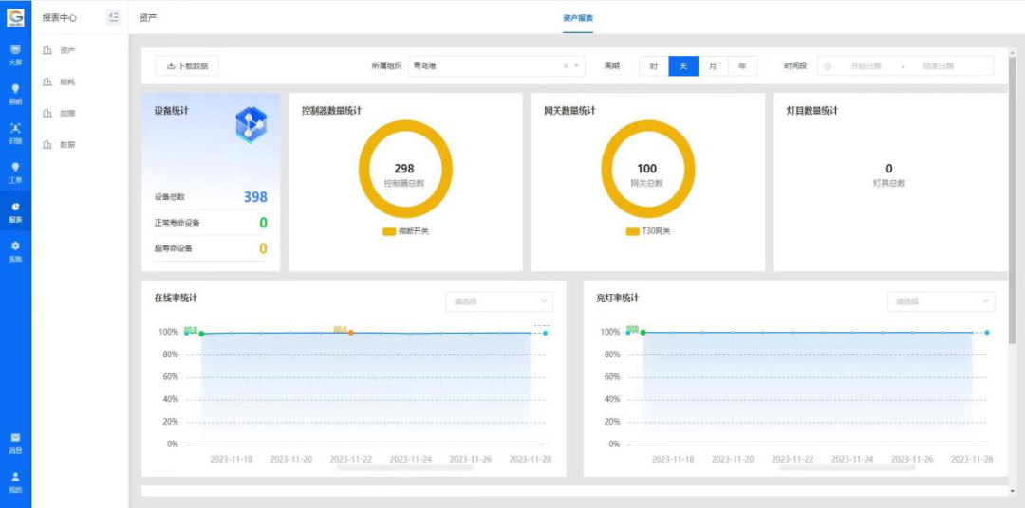Open the 亮灯率统计 chart select dropdown
This screenshot has width=1025, height=508.
point(941,301)
